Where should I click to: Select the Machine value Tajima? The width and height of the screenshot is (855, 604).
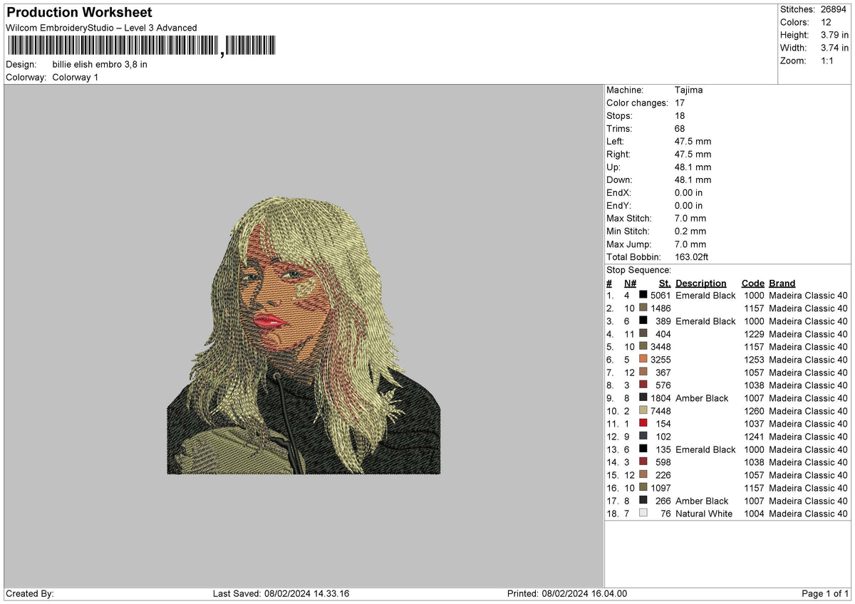(689, 90)
